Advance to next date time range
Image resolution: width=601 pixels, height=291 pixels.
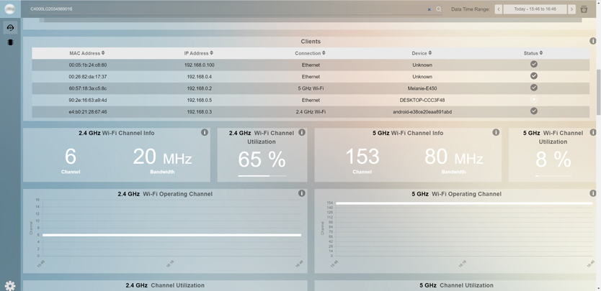[571, 9]
